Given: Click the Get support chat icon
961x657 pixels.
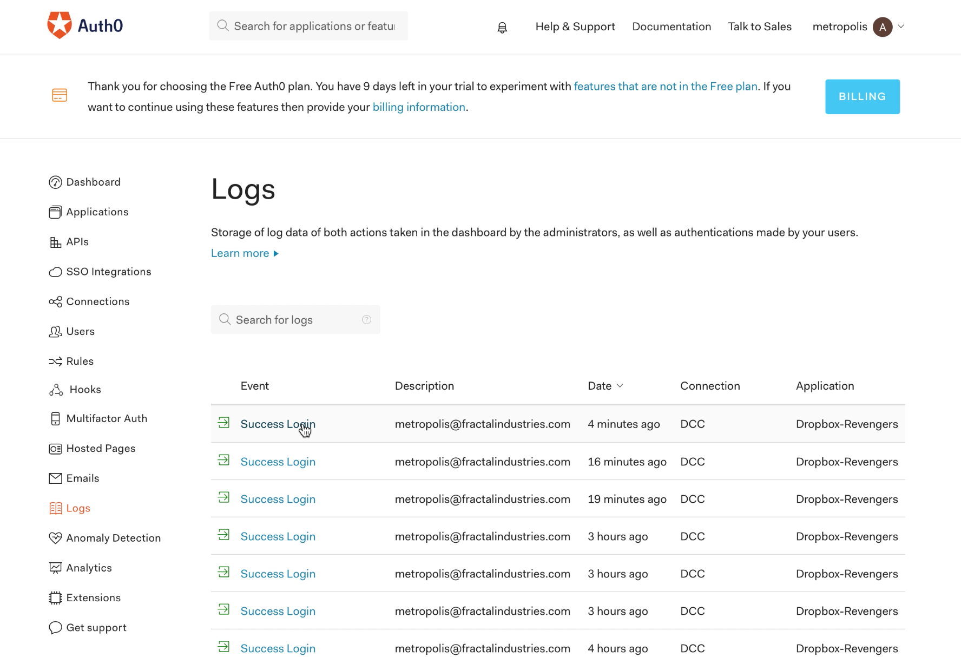Looking at the screenshot, I should (55, 628).
